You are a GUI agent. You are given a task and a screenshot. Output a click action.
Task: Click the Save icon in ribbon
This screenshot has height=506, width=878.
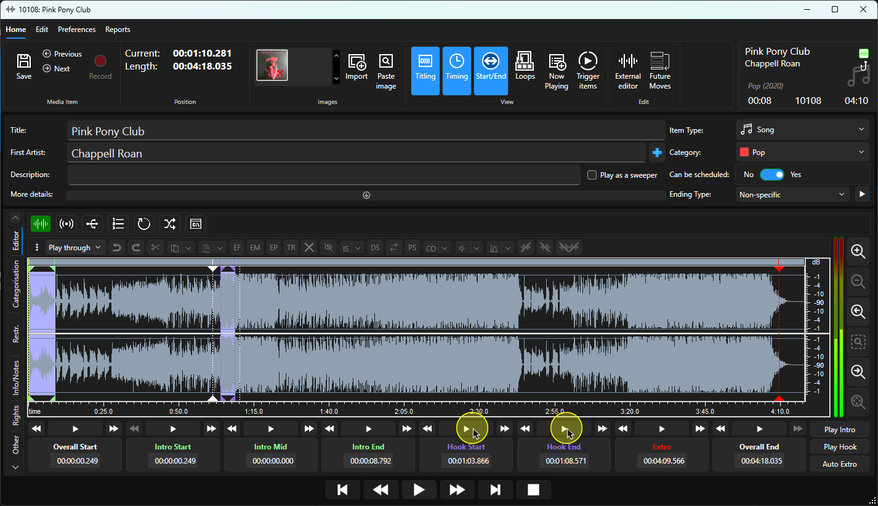pos(23,66)
